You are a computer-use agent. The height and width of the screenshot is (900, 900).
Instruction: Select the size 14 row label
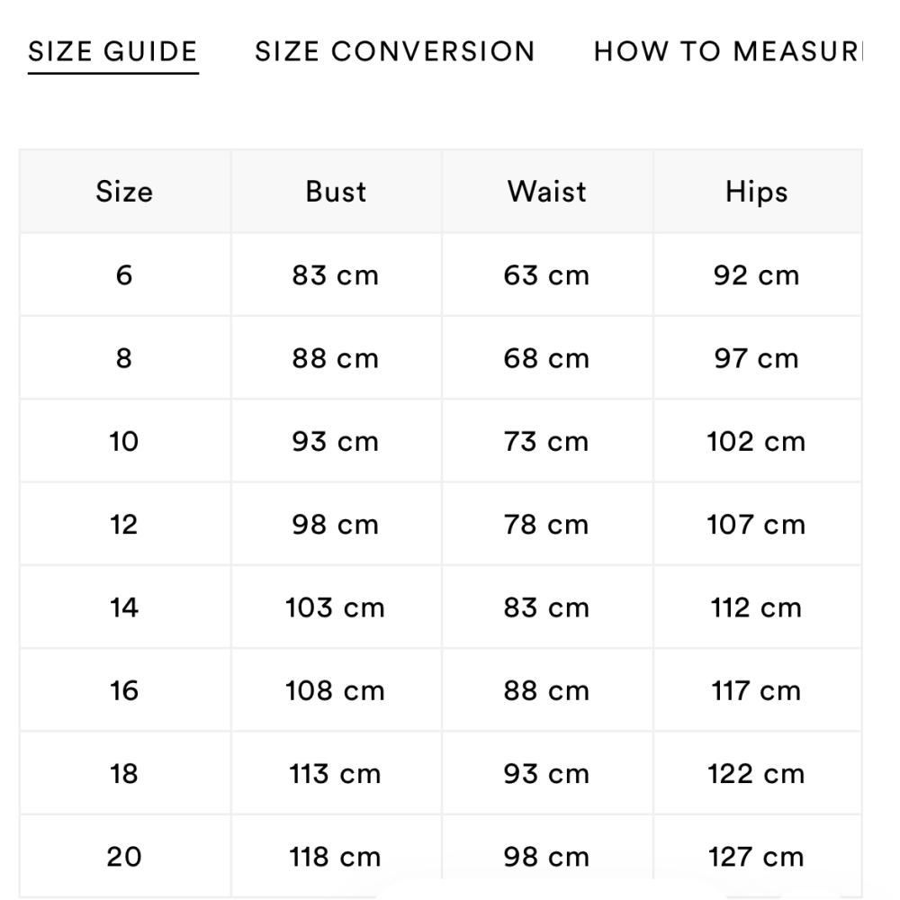point(124,607)
